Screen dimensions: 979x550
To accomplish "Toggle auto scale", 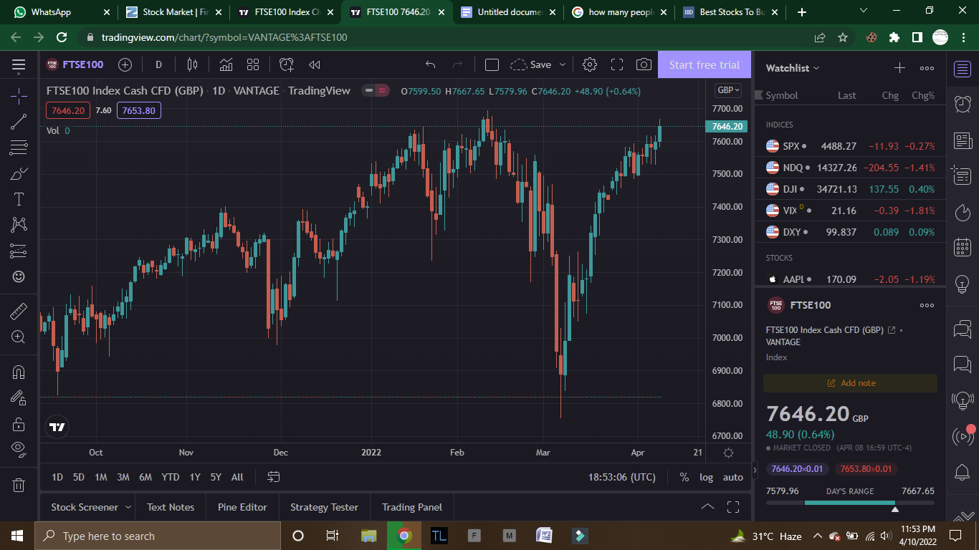I will [x=733, y=477].
